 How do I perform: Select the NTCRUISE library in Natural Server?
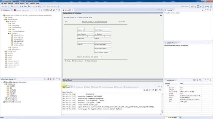tap(13, 90)
